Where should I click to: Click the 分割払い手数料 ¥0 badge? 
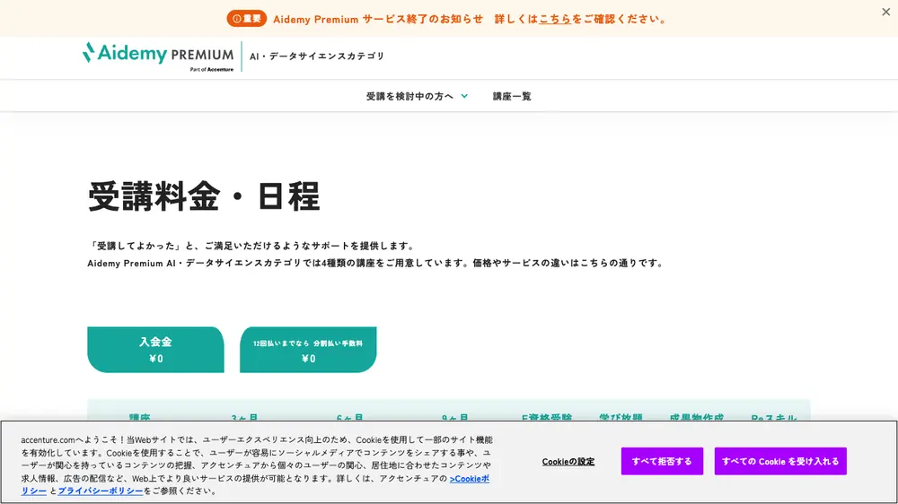coord(308,350)
